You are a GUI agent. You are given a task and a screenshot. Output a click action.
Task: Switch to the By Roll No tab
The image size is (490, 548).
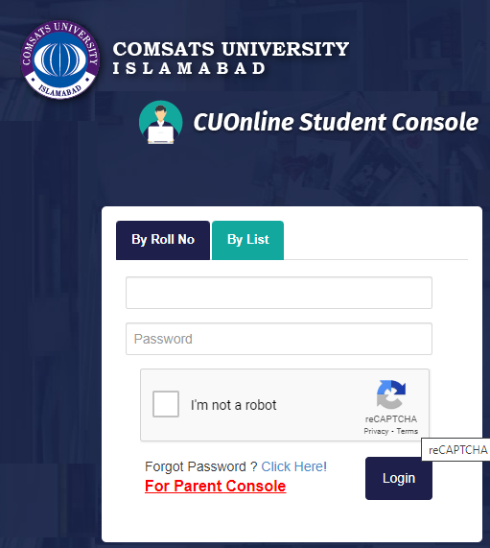(x=163, y=240)
